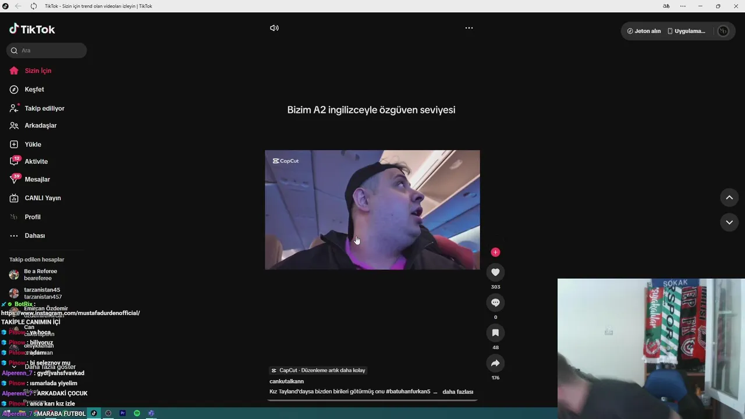Open Microsoft Teams in the taskbar
Screen dimensions: 745x419
tap(151, 413)
